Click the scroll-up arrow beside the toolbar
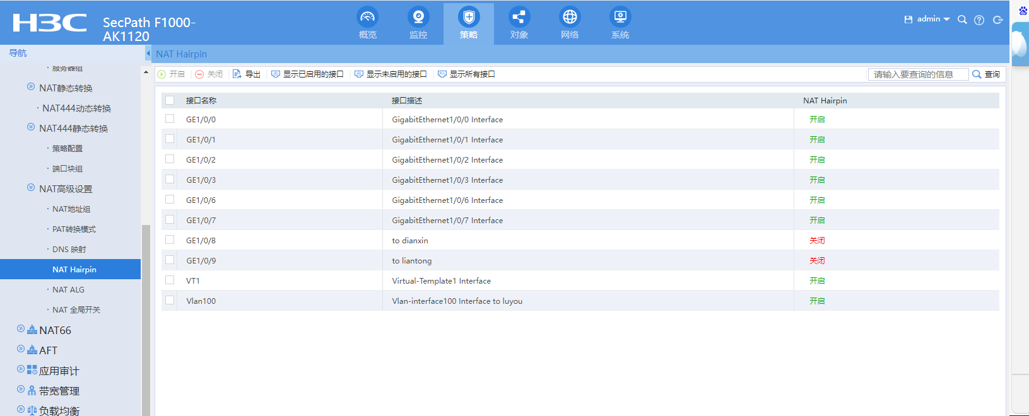The height and width of the screenshot is (416, 1029). pos(146,72)
